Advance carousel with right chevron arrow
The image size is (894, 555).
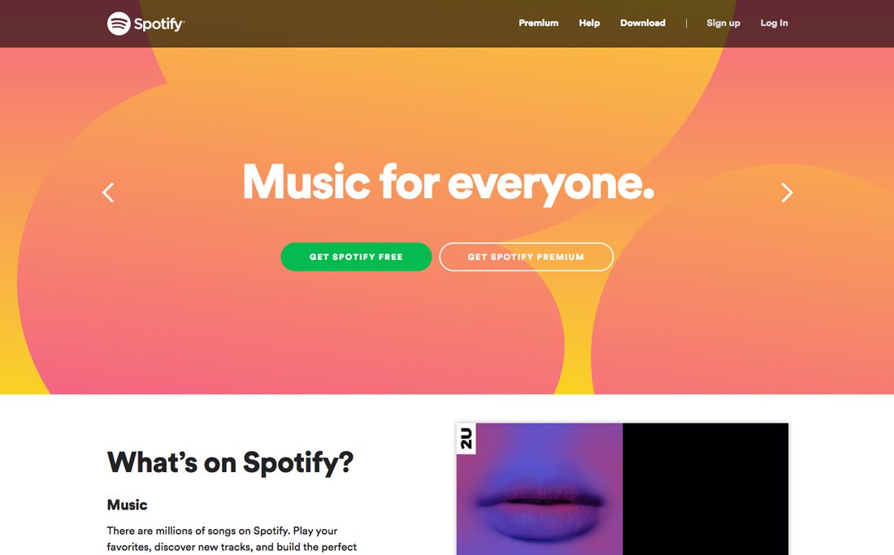[x=787, y=193]
